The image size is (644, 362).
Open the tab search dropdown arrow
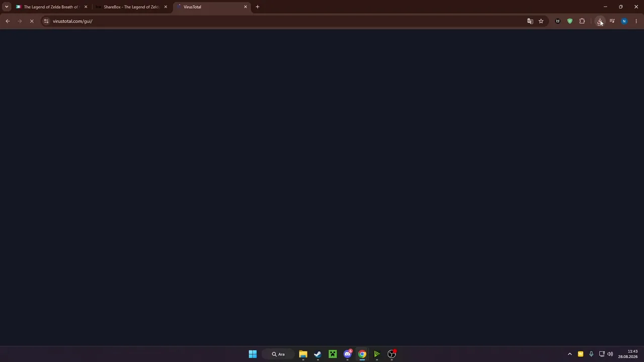click(x=7, y=7)
